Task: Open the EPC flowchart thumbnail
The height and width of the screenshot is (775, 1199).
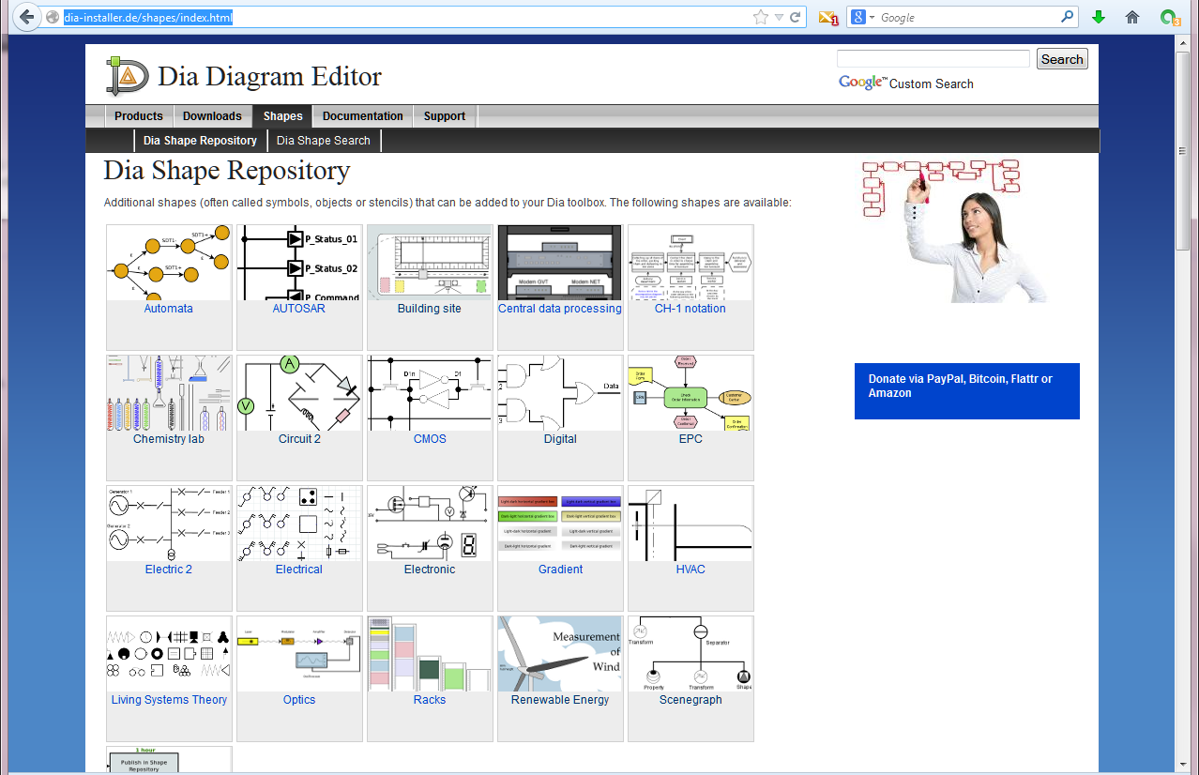Action: tap(691, 393)
